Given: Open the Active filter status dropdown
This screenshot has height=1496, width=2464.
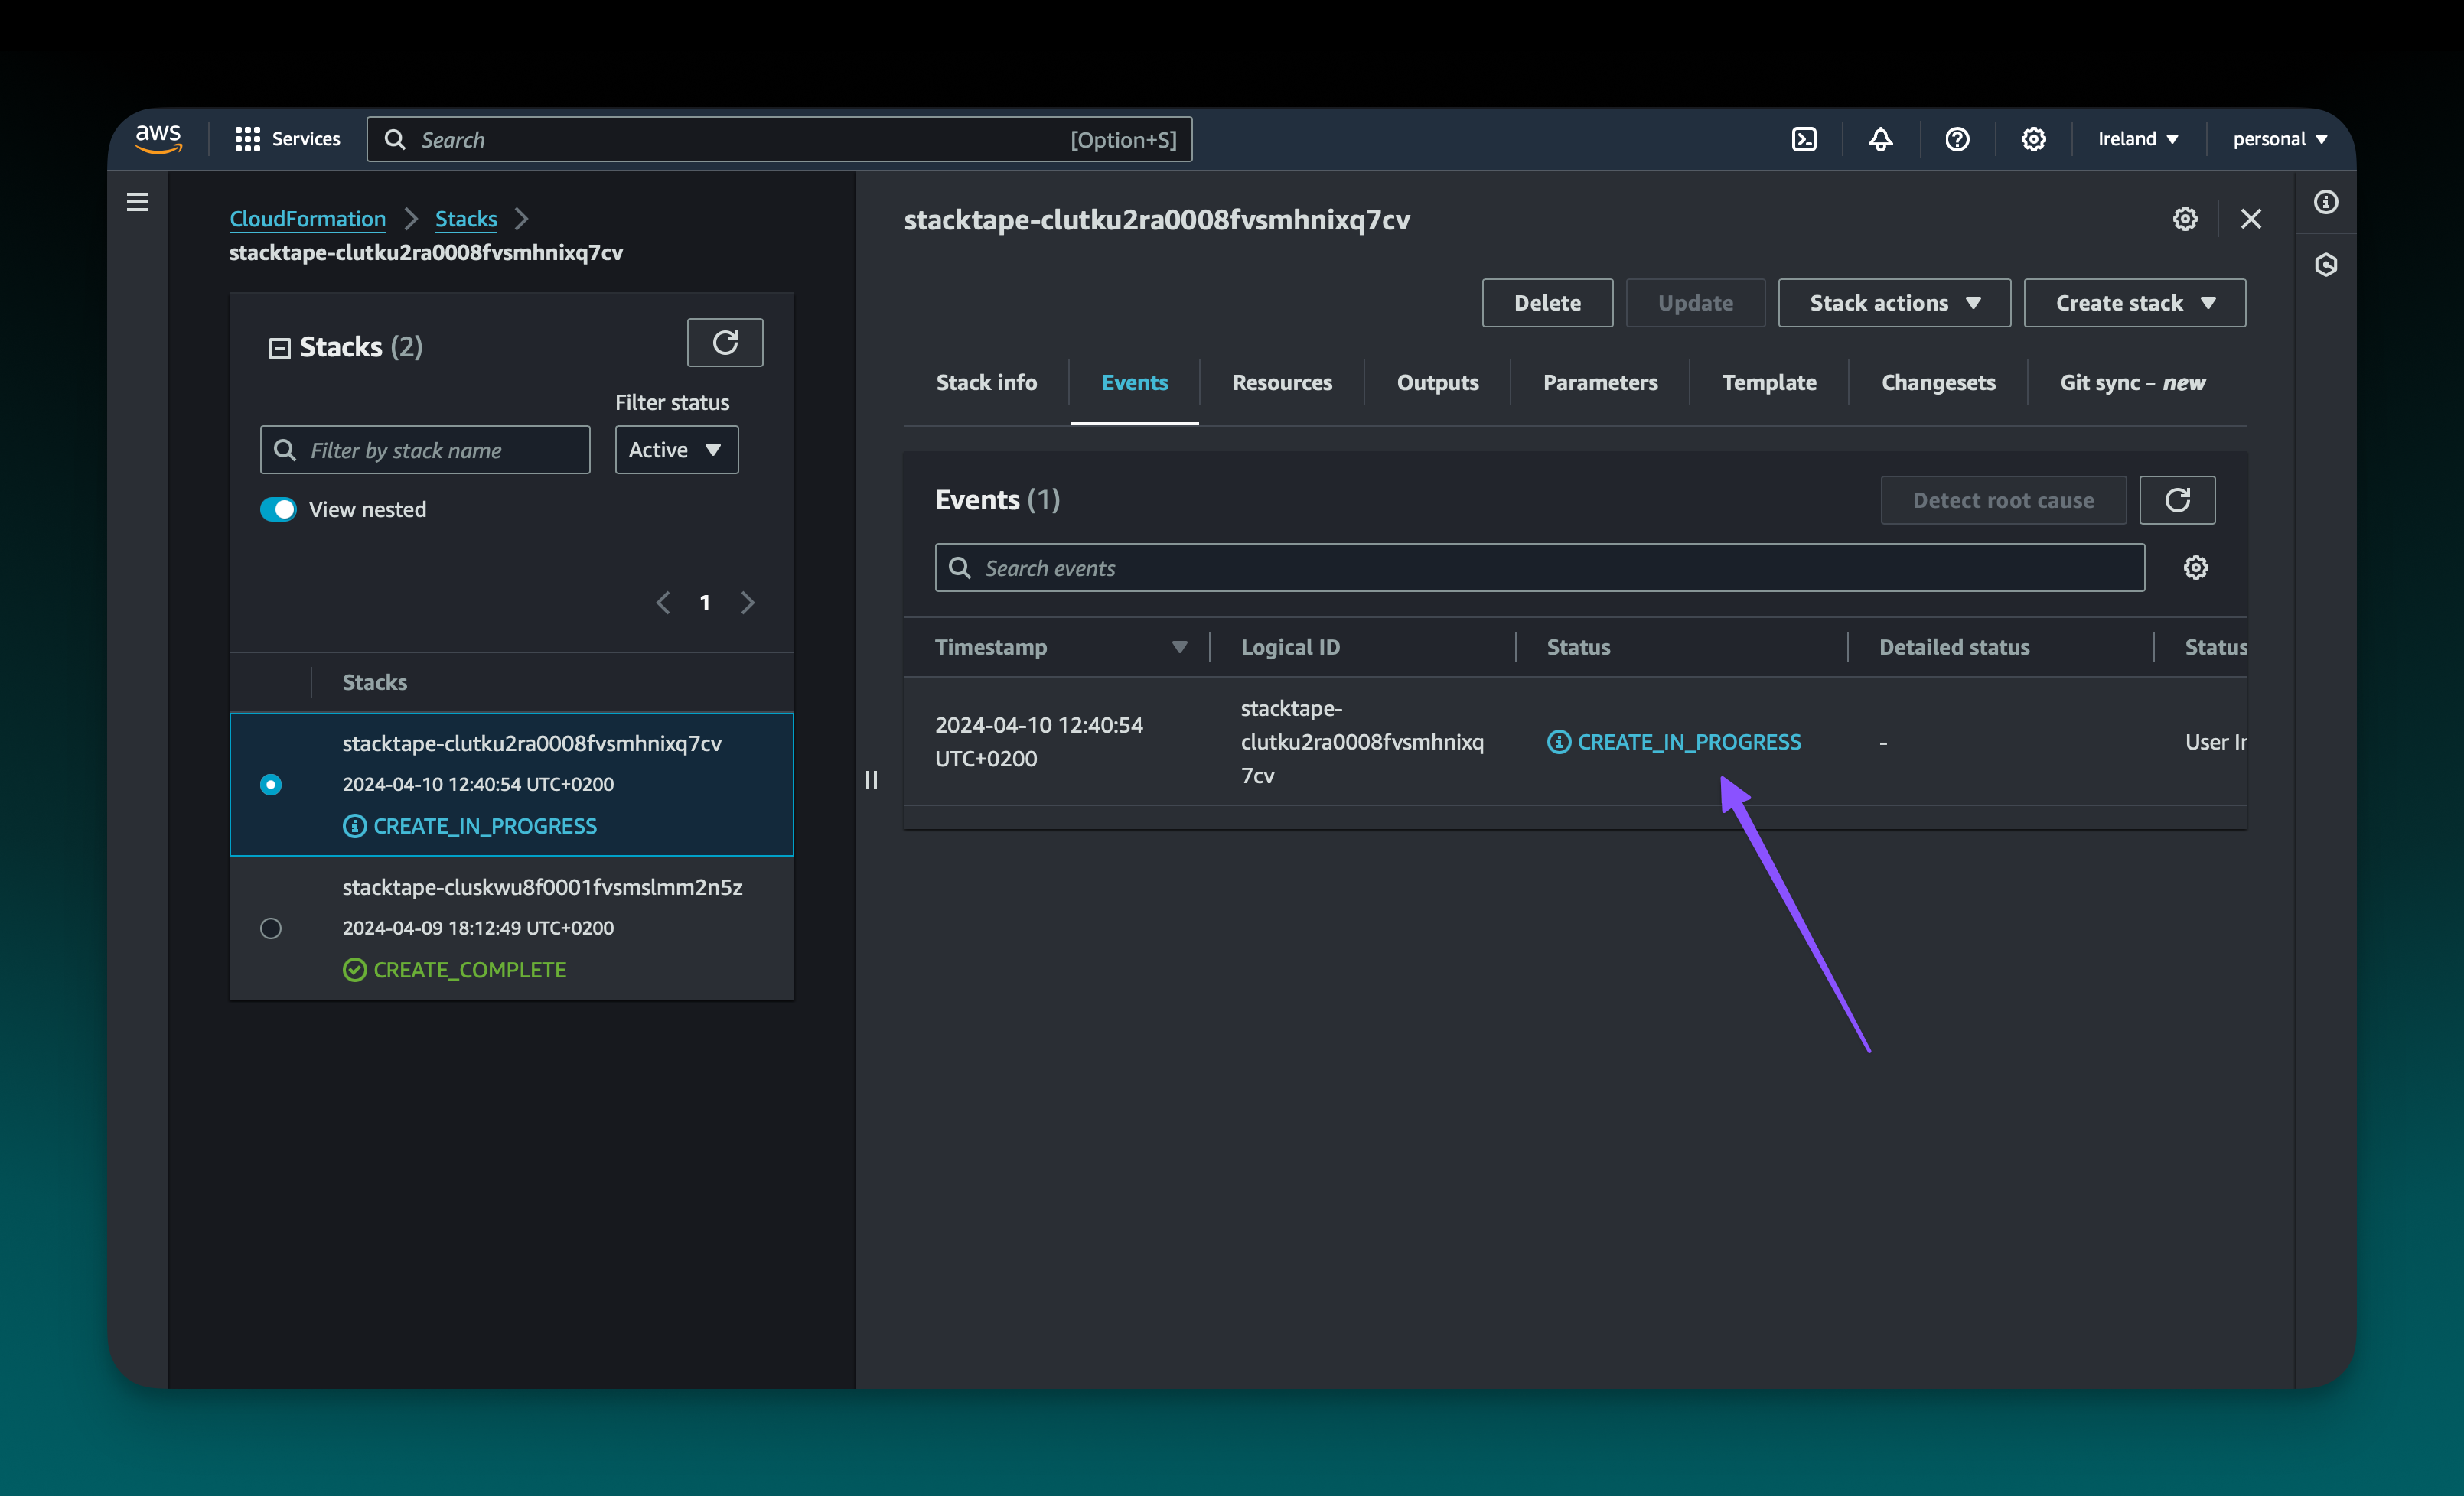Looking at the screenshot, I should pyautogui.click(x=676, y=450).
